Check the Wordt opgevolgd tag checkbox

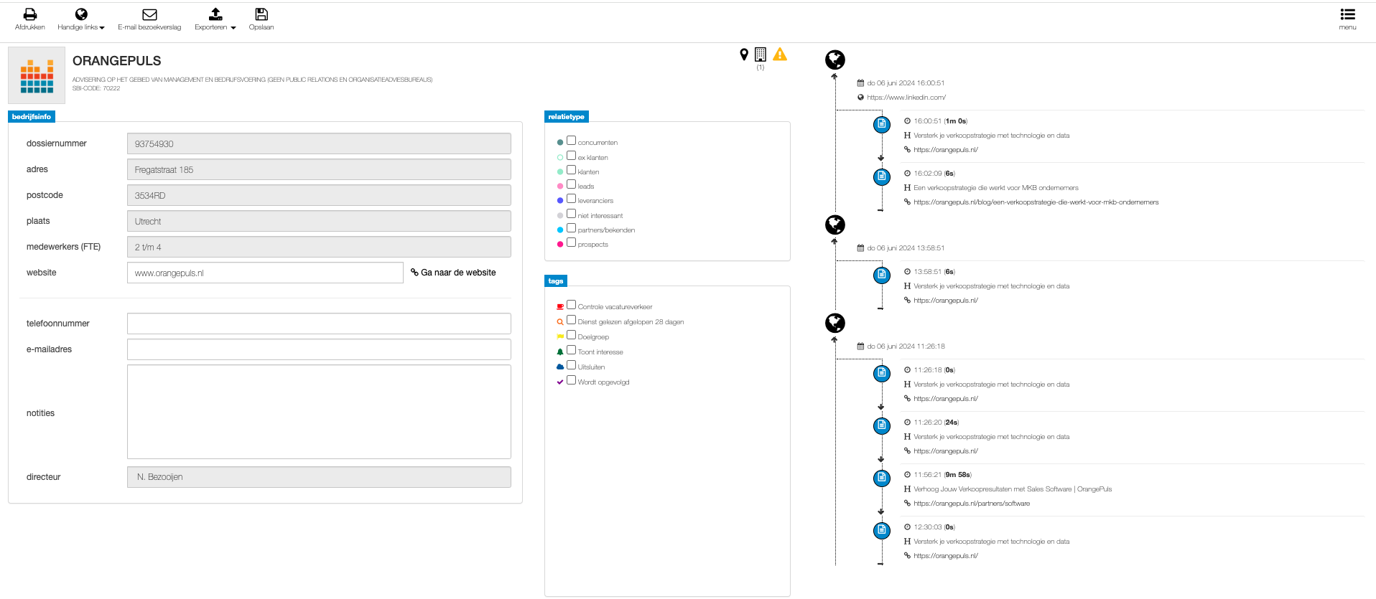click(572, 380)
